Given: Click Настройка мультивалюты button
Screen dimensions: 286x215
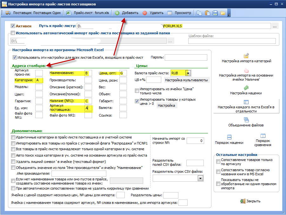Looking at the screenshot, I should [x=186, y=80].
